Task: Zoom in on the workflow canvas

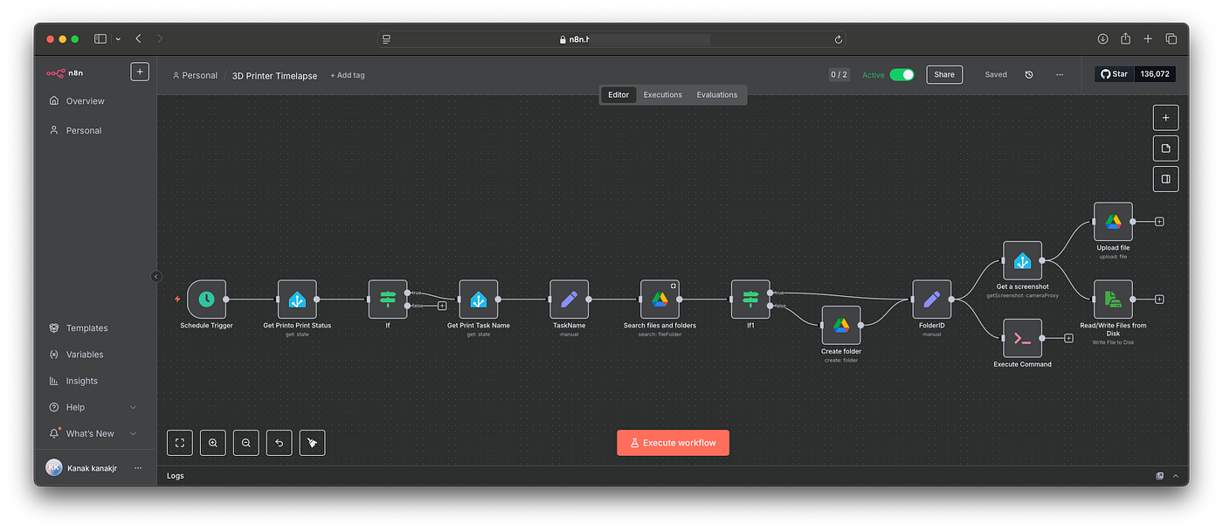Action: coord(212,443)
